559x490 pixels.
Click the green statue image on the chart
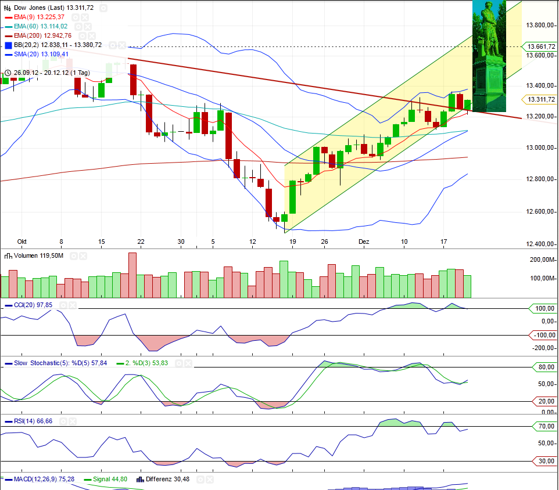[x=489, y=56]
